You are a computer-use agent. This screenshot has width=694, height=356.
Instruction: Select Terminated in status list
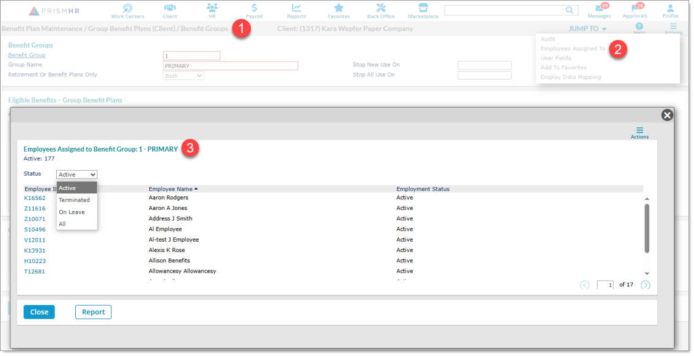[x=74, y=200]
